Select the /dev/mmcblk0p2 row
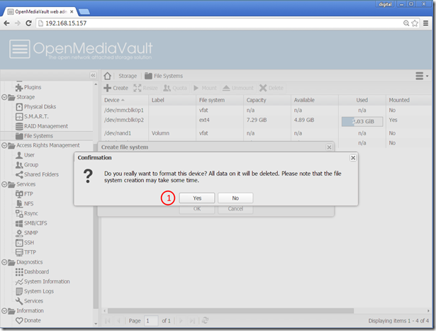The width and height of the screenshot is (436, 331). tap(267, 120)
